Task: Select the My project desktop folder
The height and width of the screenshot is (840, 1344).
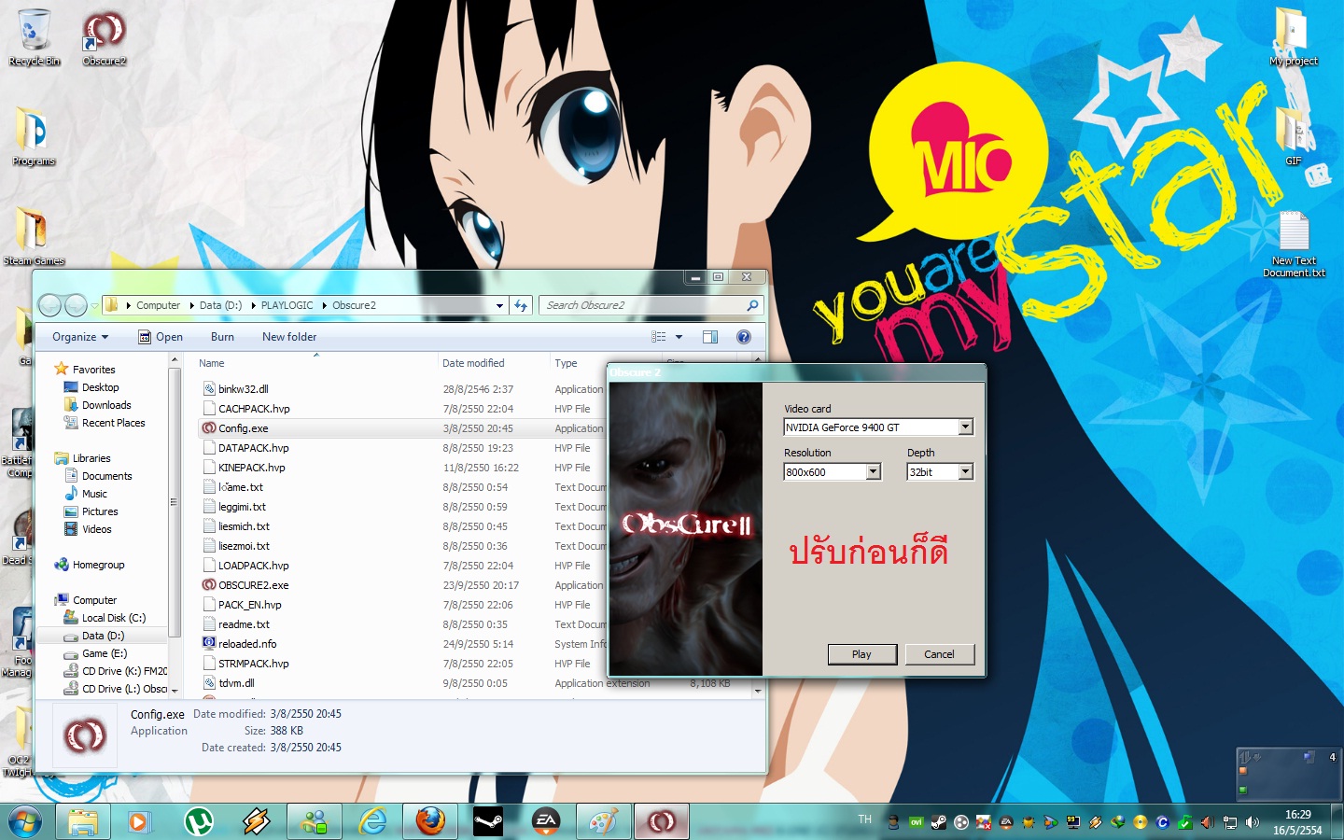Action: (1294, 37)
